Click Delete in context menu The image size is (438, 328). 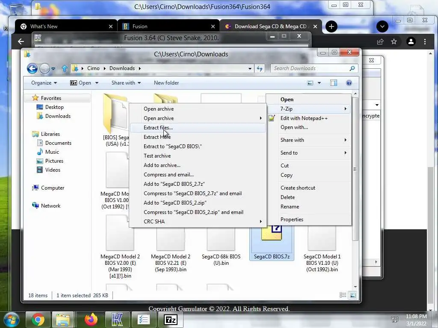[x=309, y=197]
